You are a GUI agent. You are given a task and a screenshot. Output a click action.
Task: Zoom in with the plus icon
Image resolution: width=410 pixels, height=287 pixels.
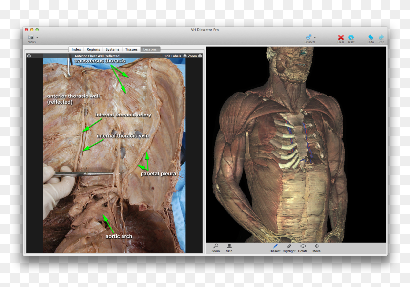(x=200, y=56)
